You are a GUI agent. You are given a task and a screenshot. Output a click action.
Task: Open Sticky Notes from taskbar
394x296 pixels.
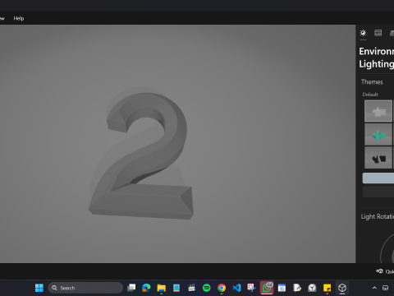pyautogui.click(x=327, y=288)
